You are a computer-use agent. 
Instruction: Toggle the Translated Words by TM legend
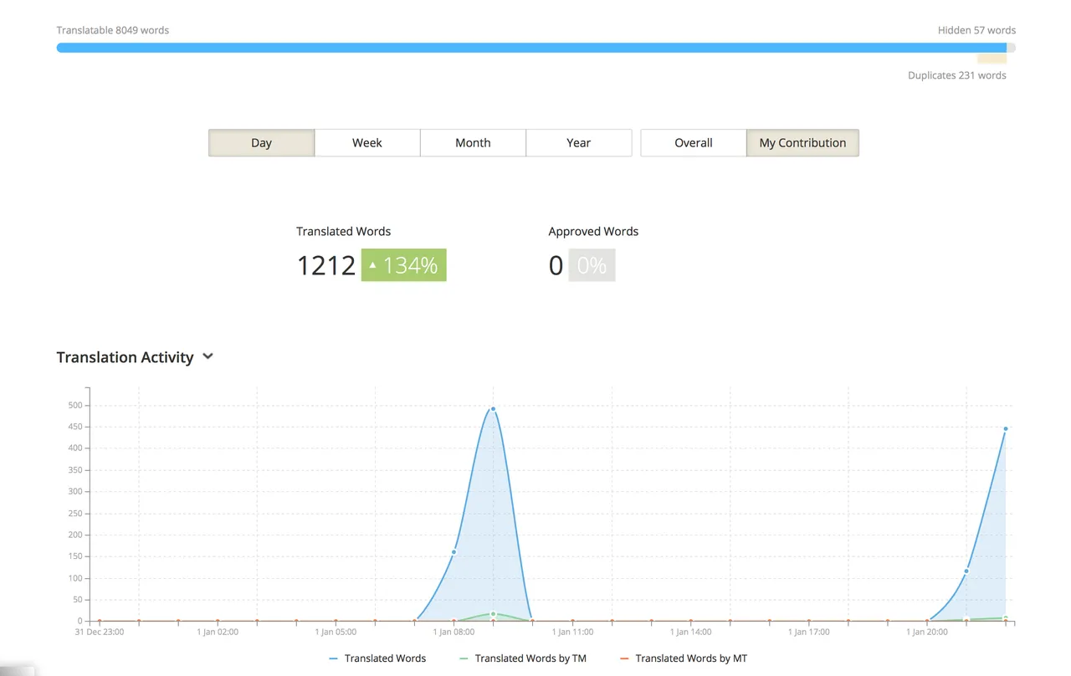(x=523, y=658)
